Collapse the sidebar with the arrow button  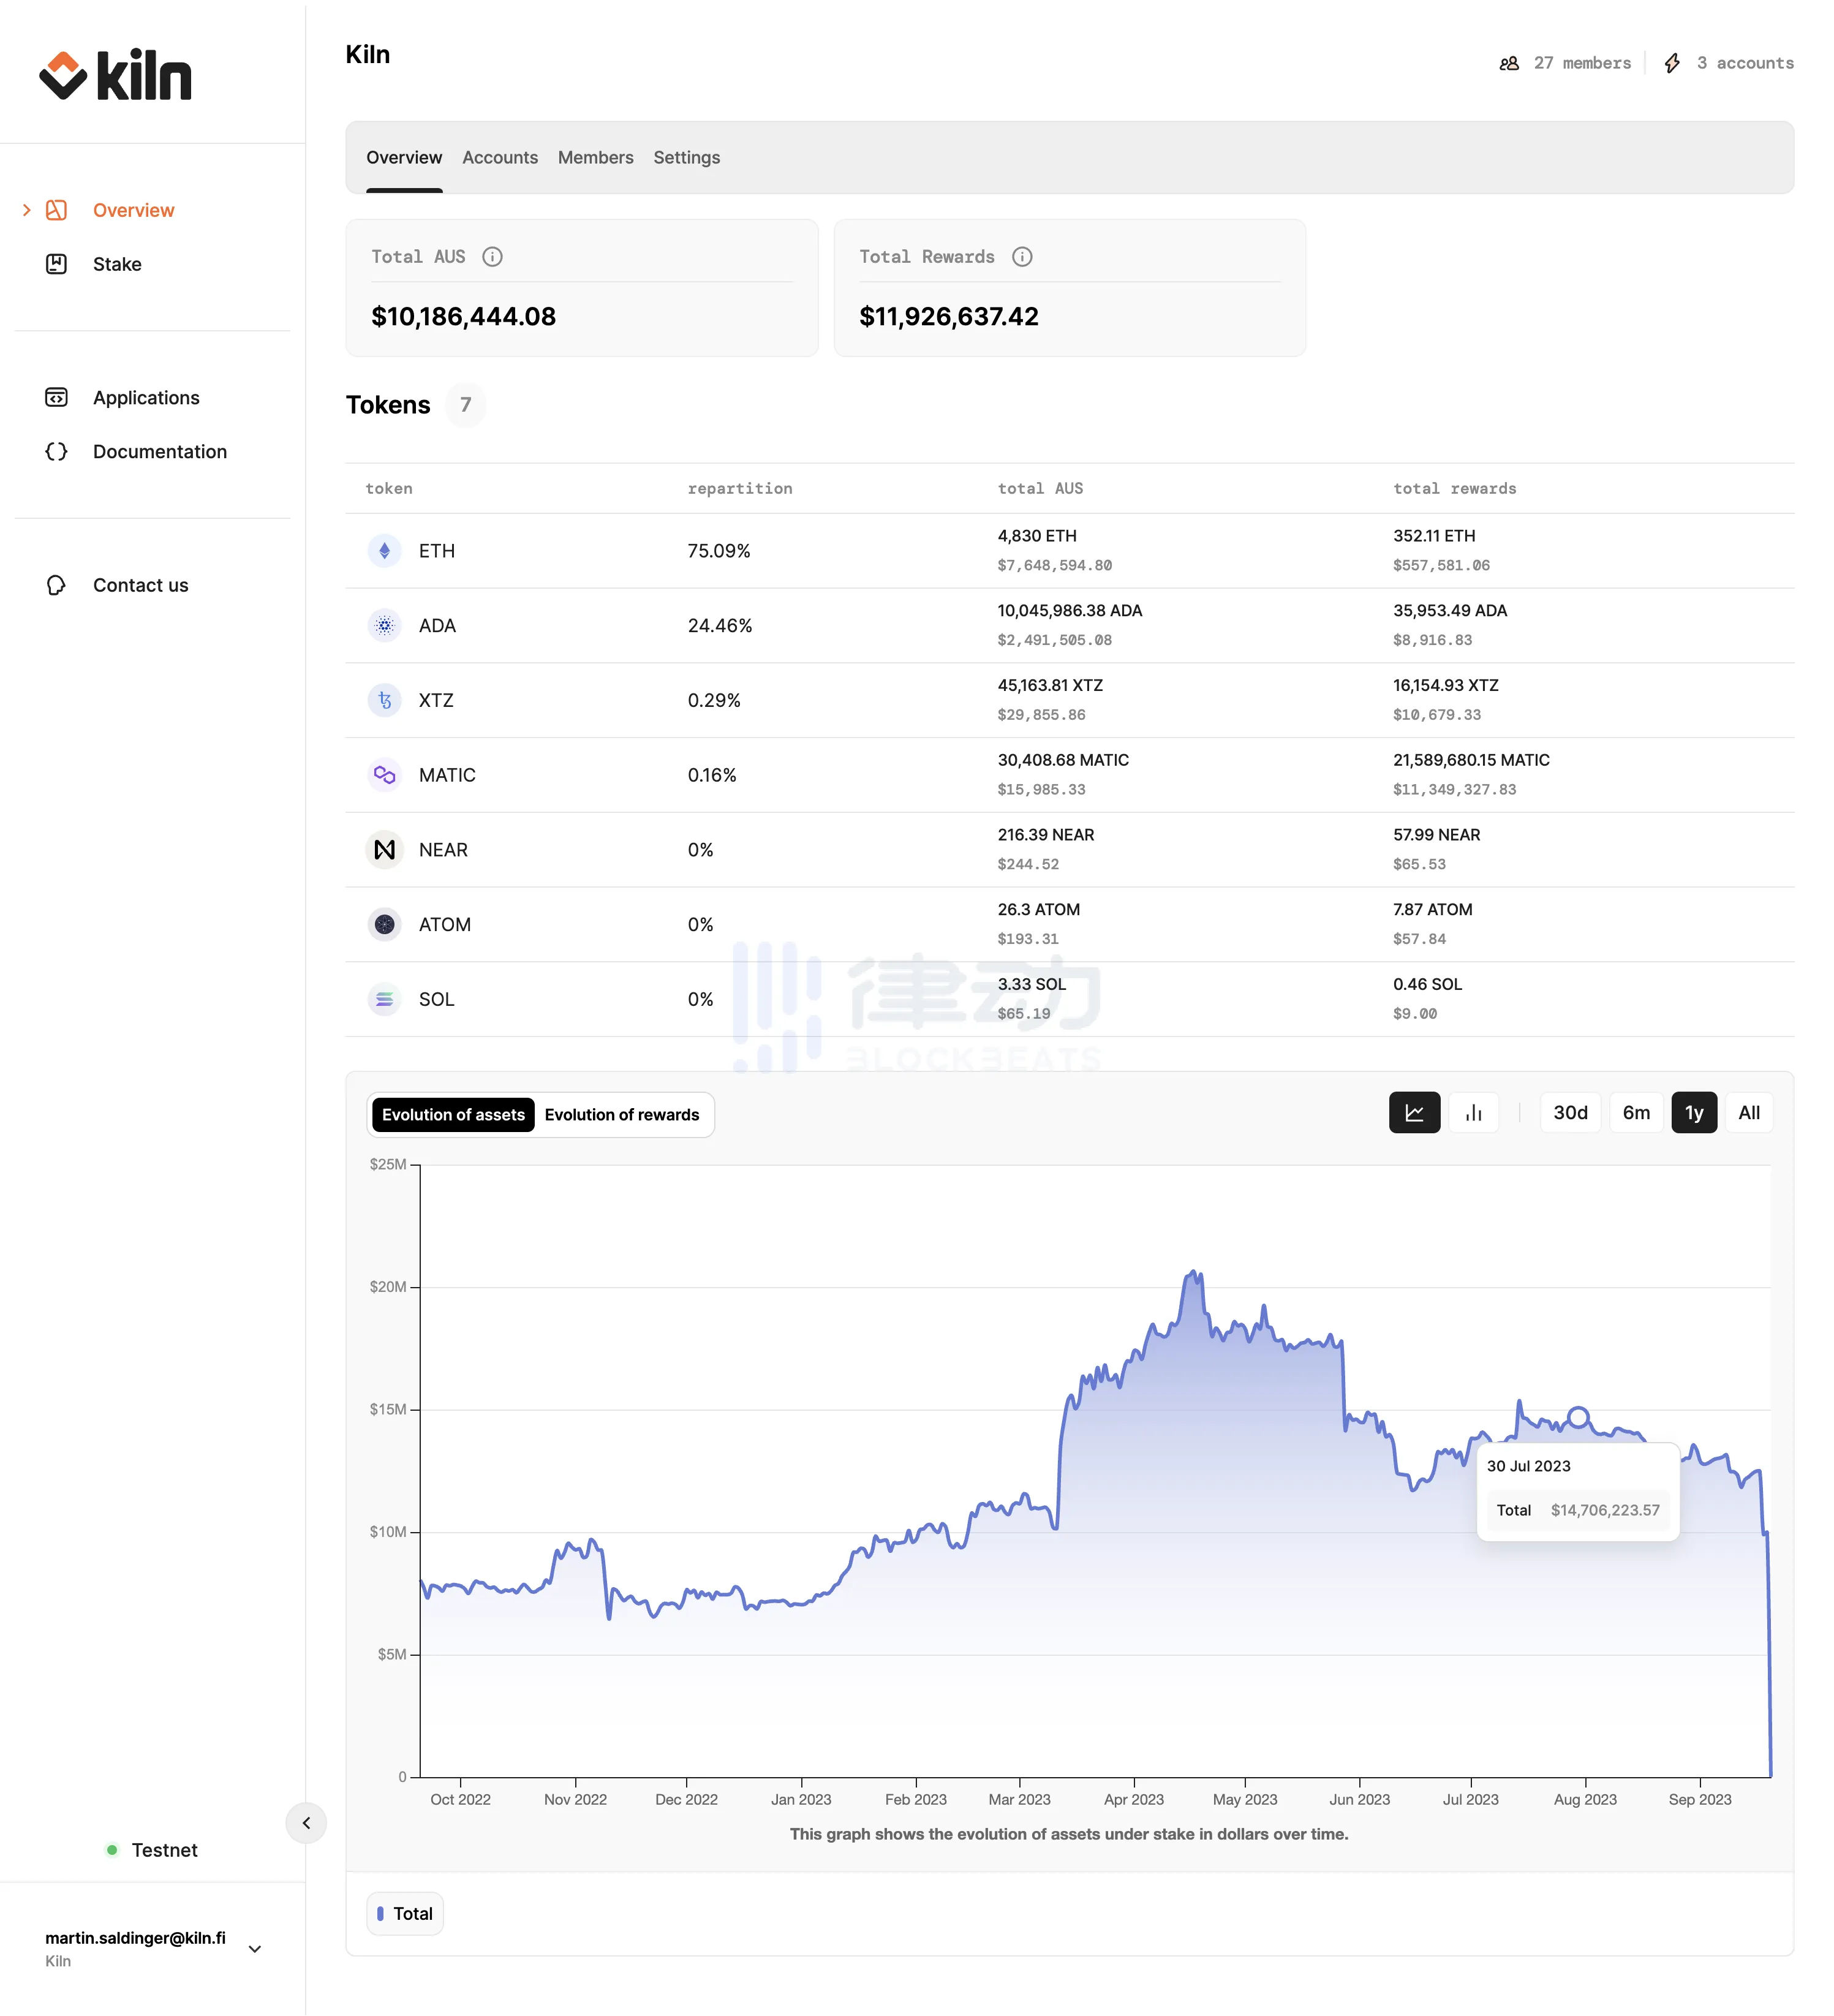306,1823
